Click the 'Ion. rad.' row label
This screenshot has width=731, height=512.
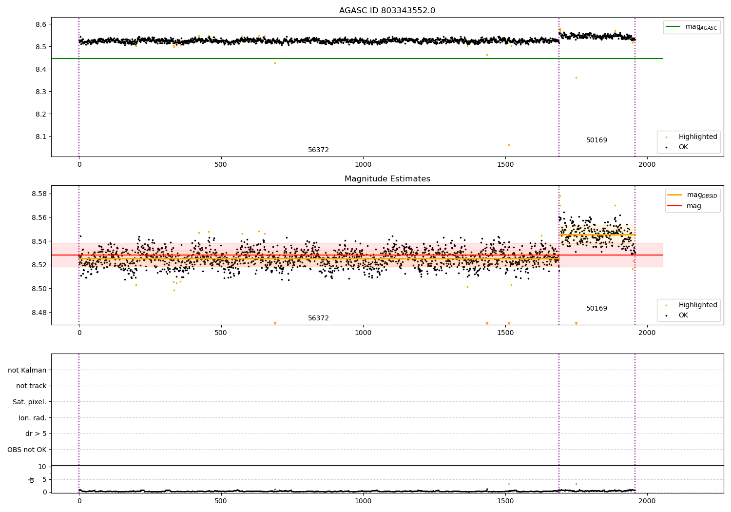33,418
